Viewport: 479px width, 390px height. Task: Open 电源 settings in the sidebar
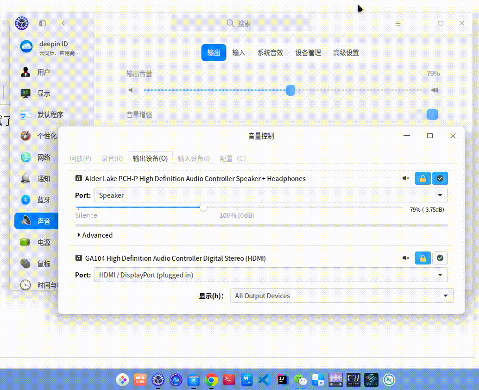(x=37, y=243)
